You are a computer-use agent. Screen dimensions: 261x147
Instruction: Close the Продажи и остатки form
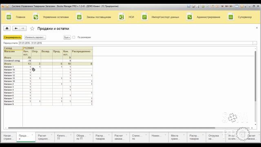click(x=257, y=28)
